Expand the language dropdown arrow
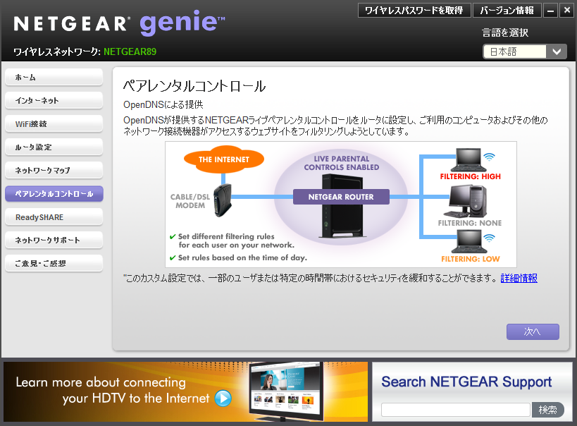577x426 pixels. click(x=557, y=51)
